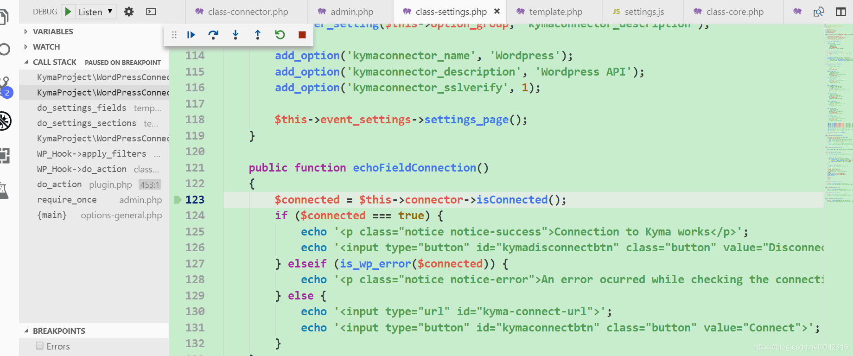This screenshot has width=853, height=356.
Task: Click the breakpoint arrow marker at line 123
Action: coord(178,200)
